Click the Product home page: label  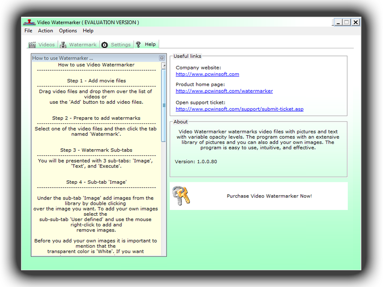click(x=200, y=85)
